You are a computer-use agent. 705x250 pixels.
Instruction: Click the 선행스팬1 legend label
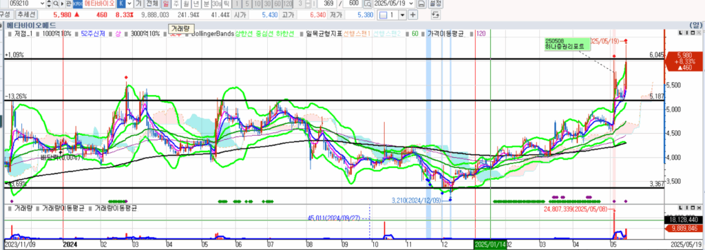[357, 33]
